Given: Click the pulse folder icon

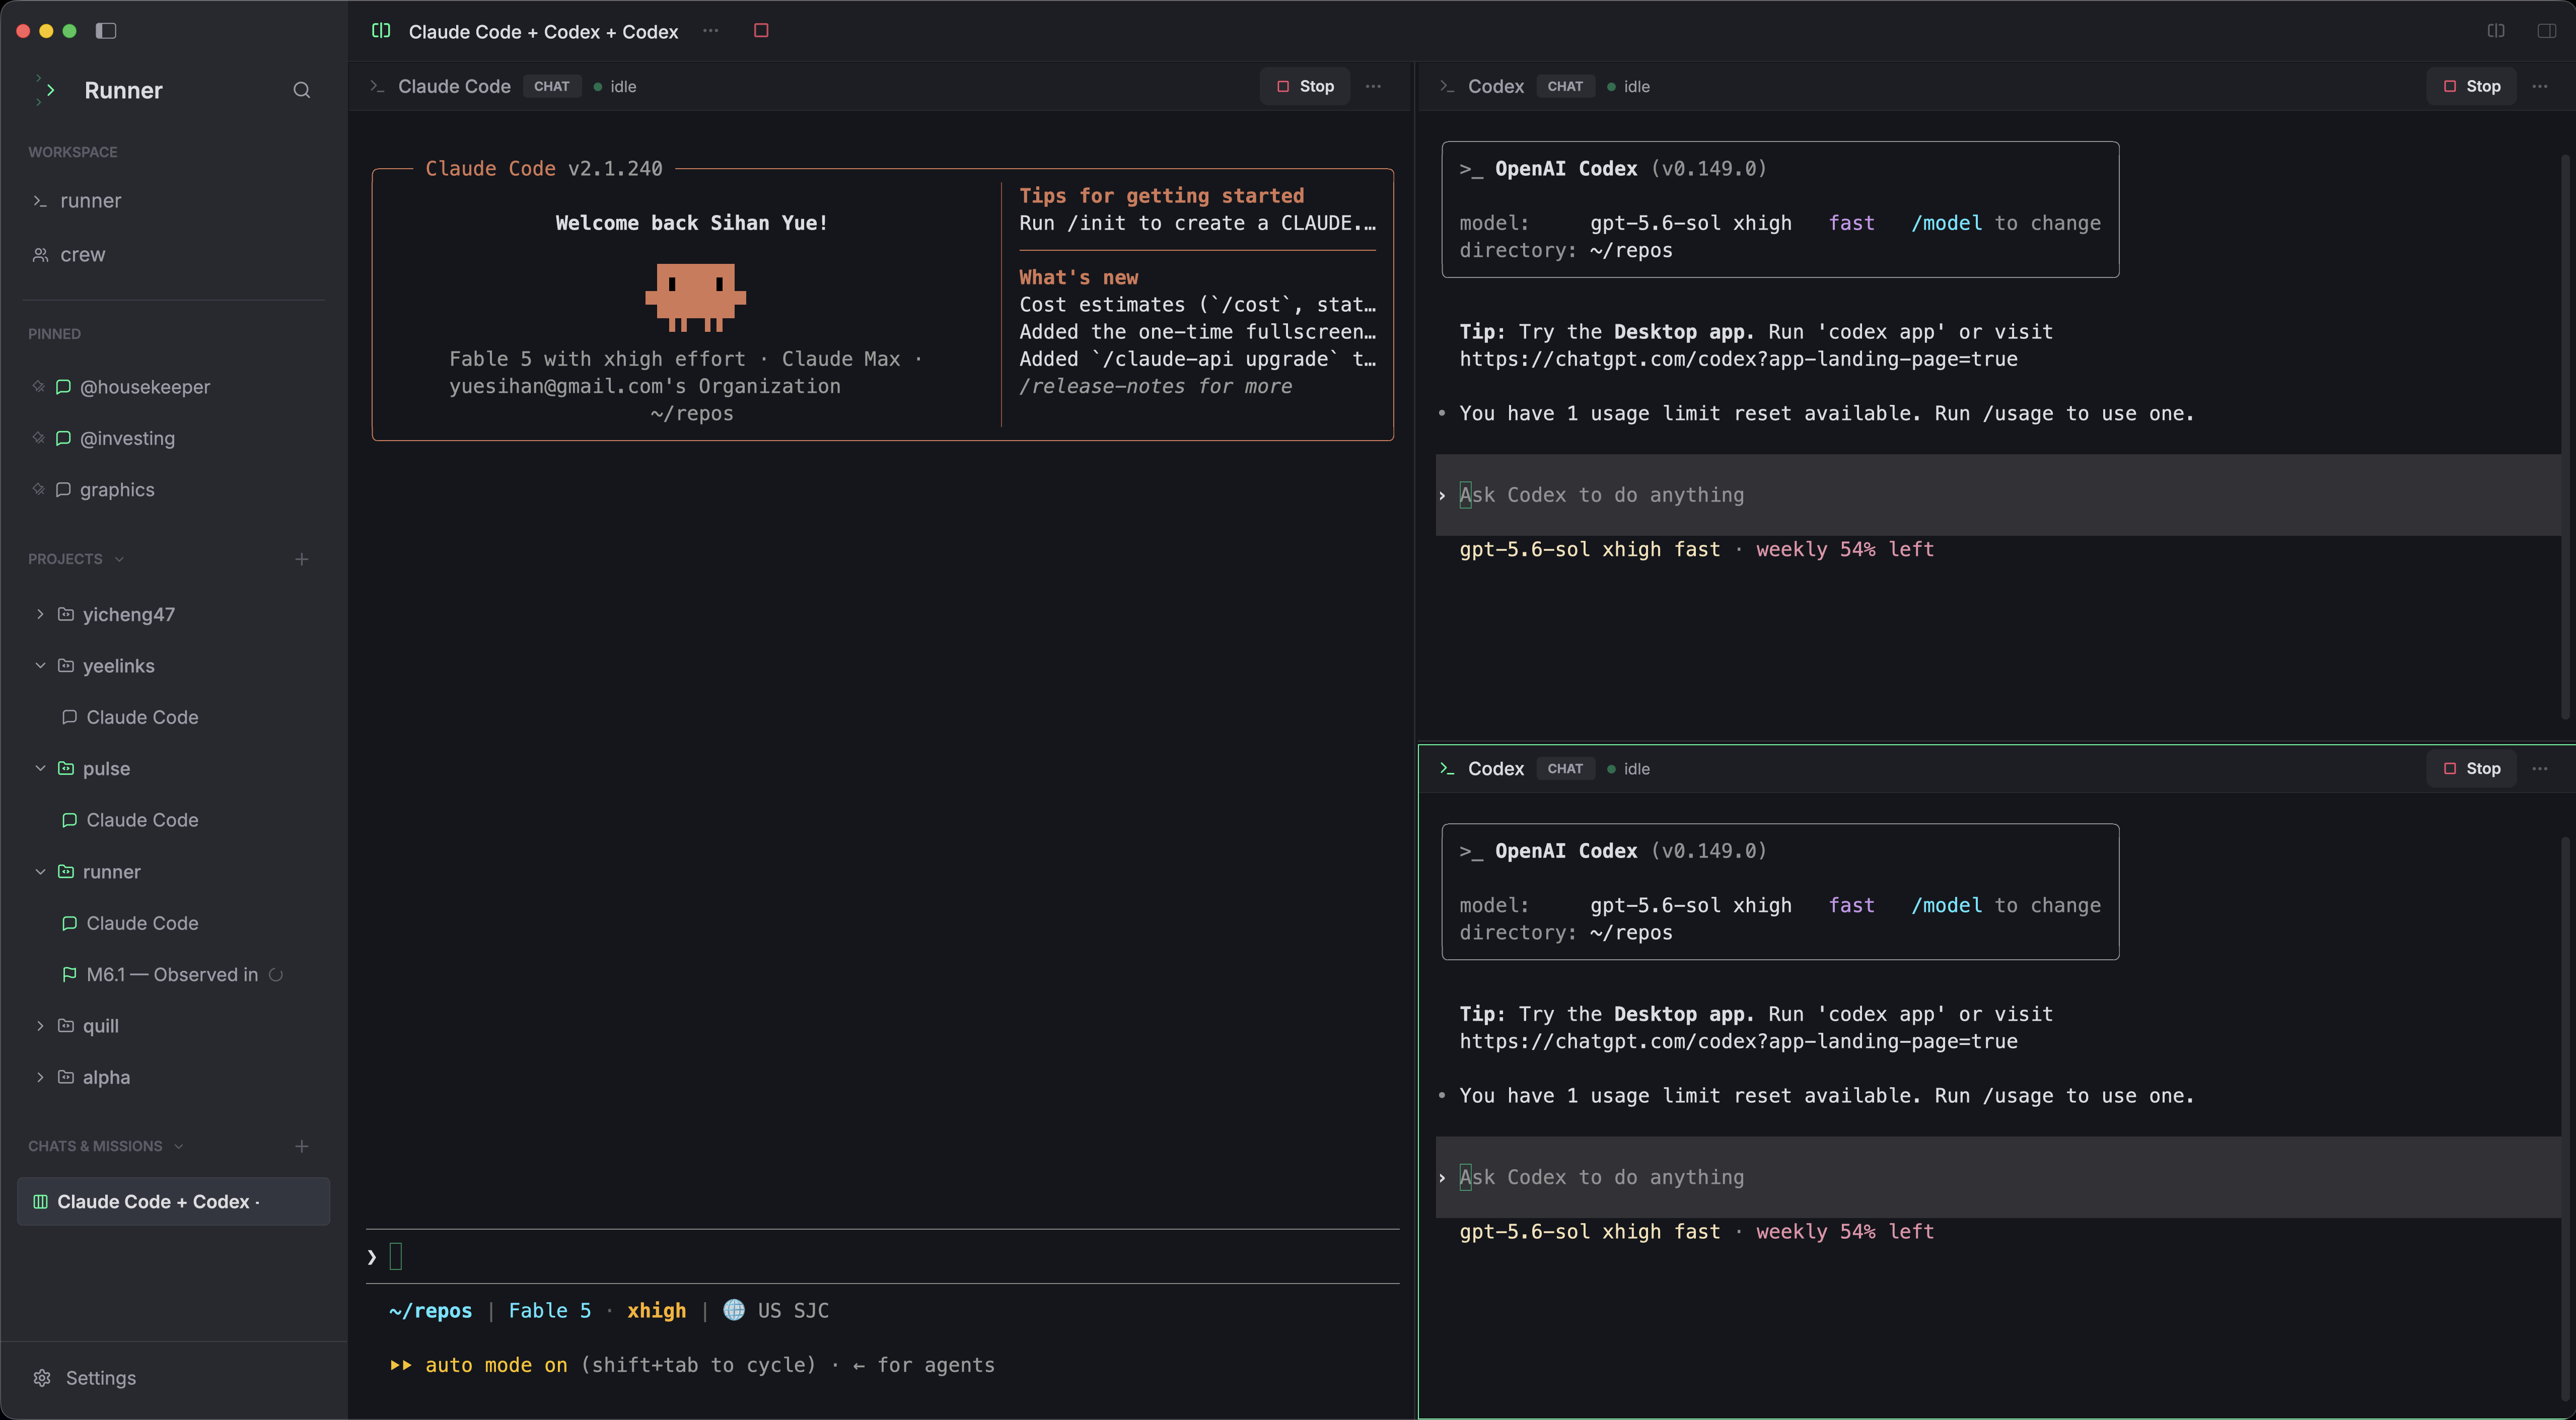Looking at the screenshot, I should 66,768.
